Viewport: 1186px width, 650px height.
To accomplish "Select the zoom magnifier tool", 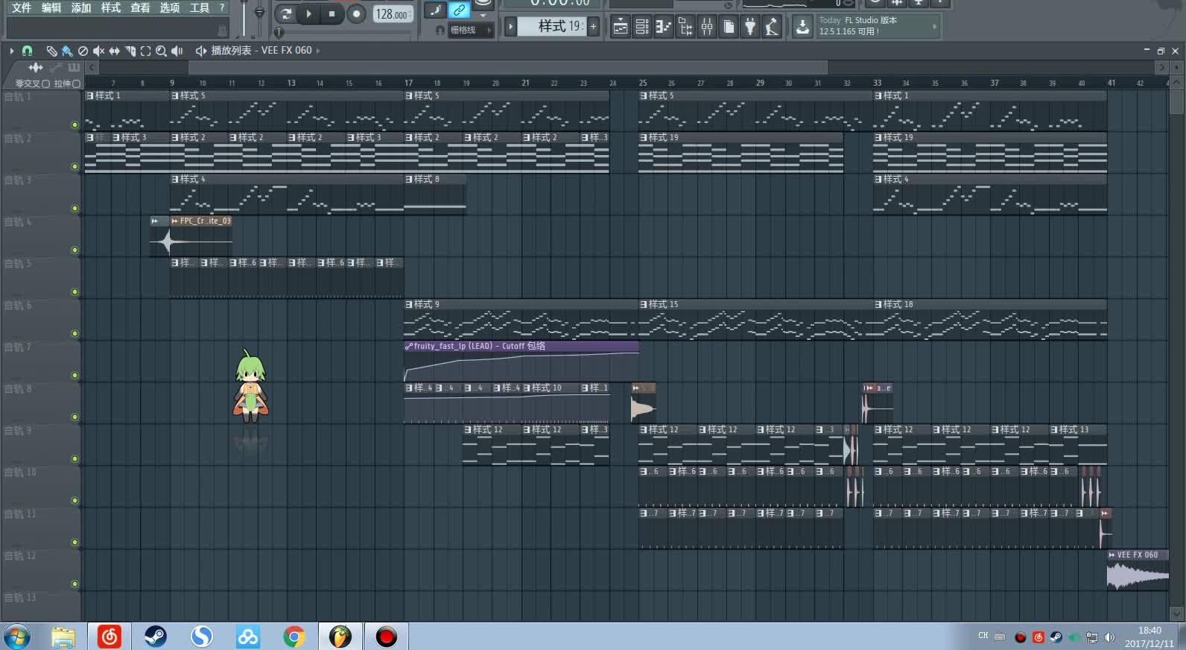I will [x=161, y=51].
